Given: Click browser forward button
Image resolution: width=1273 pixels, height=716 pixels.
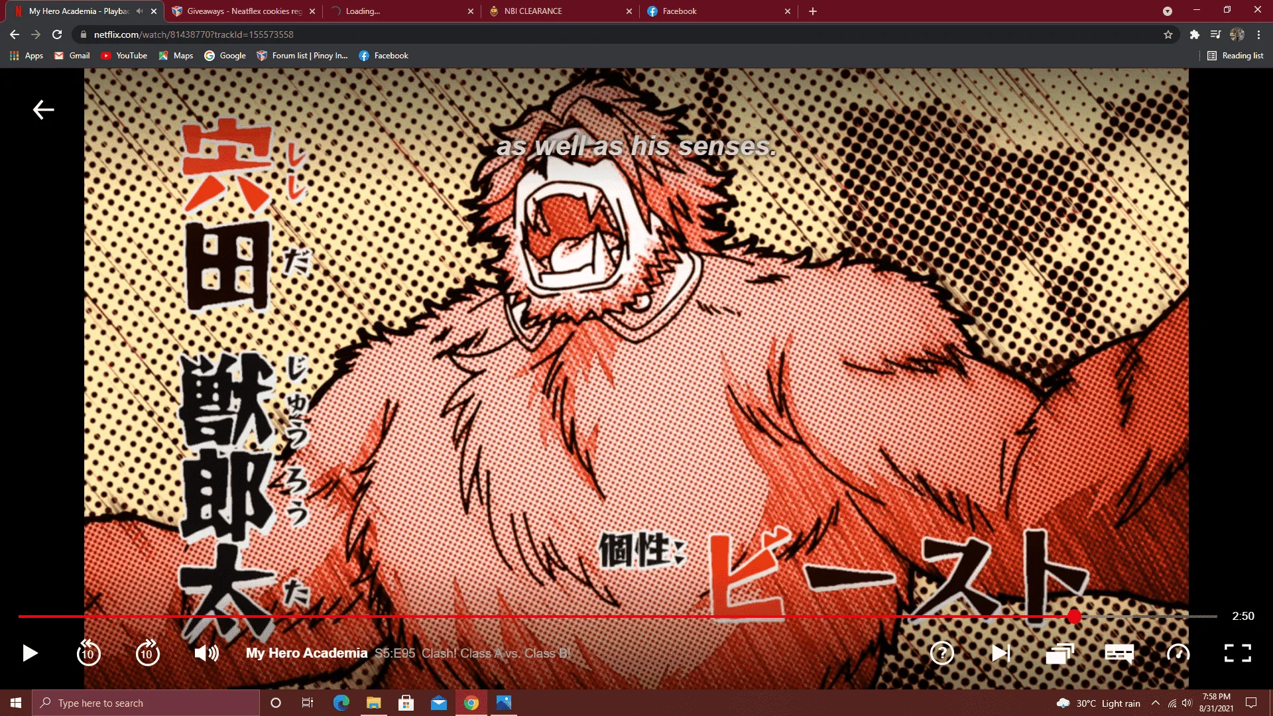Looking at the screenshot, I should [36, 34].
